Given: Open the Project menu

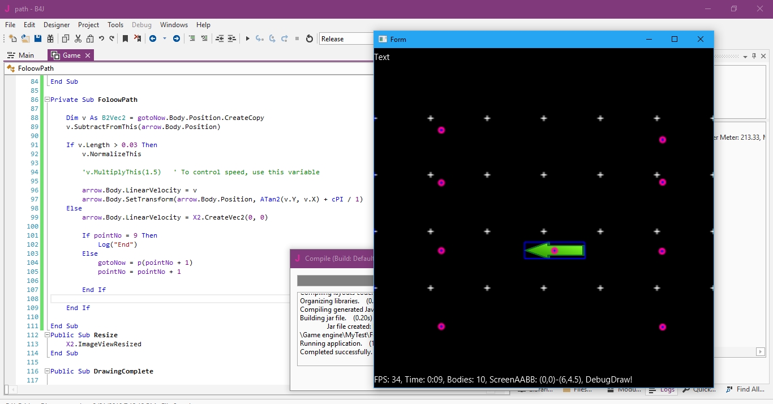Looking at the screenshot, I should 88,25.
